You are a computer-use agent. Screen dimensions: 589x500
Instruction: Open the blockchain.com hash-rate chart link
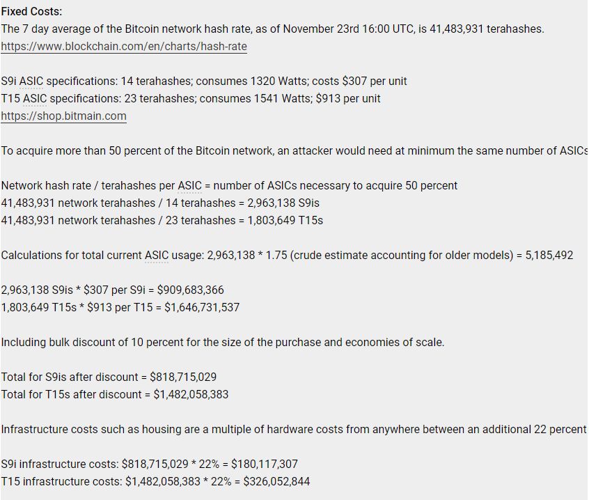124,46
